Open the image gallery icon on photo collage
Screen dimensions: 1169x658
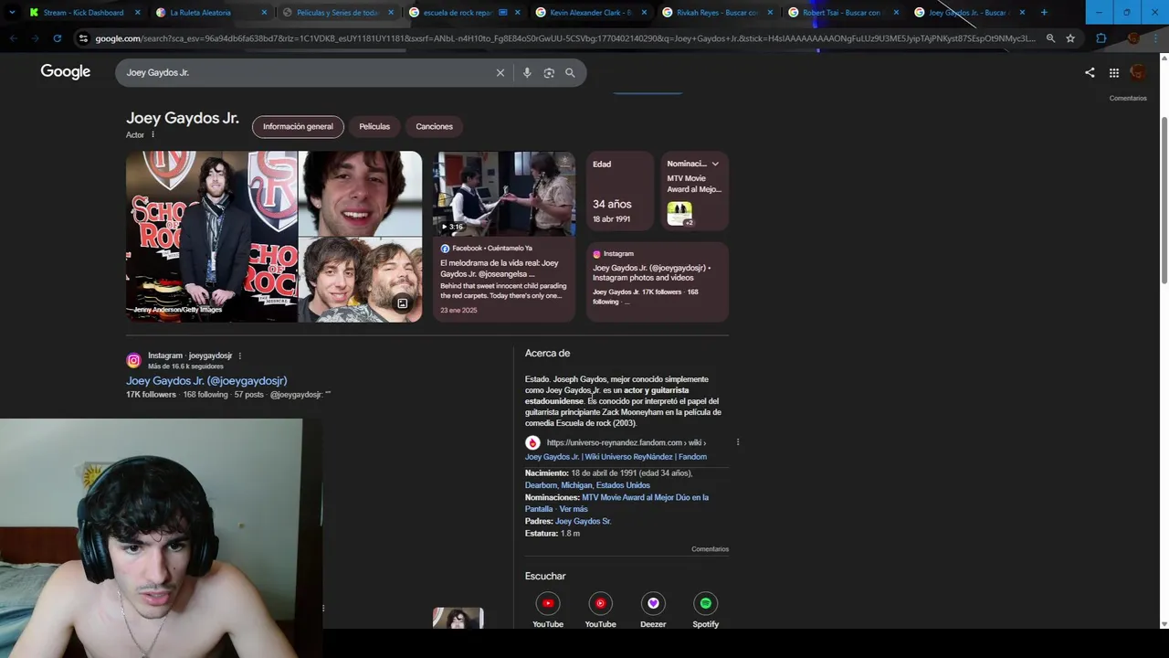click(402, 303)
